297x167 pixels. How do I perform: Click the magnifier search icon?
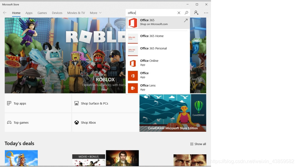click(186, 13)
